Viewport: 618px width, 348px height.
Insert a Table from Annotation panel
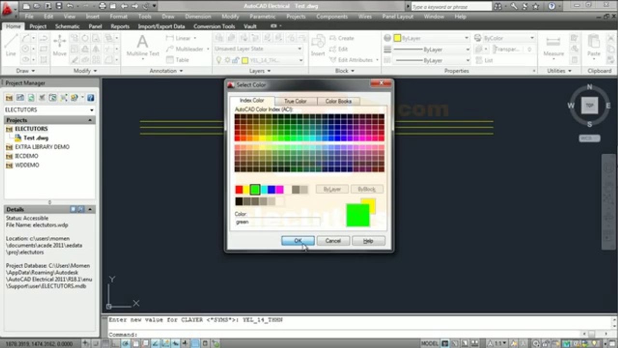(177, 60)
